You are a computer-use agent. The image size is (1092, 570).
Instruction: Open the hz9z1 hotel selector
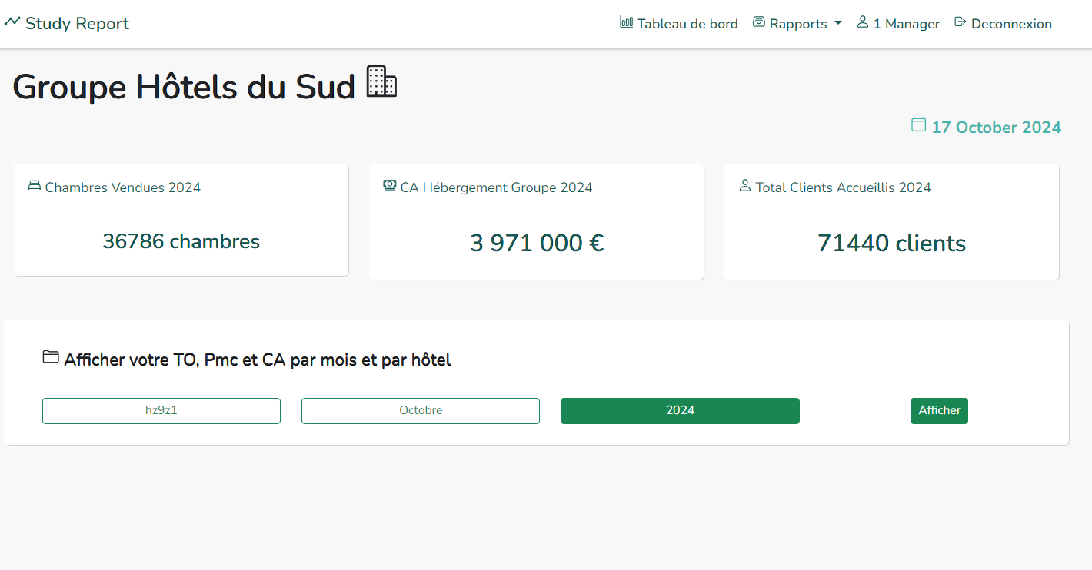click(161, 411)
